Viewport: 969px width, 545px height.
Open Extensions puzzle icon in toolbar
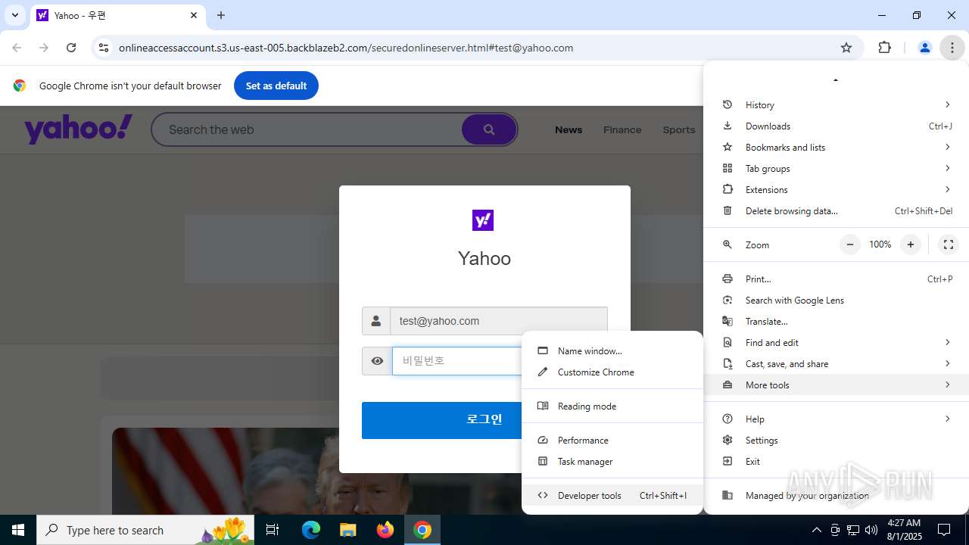884,48
